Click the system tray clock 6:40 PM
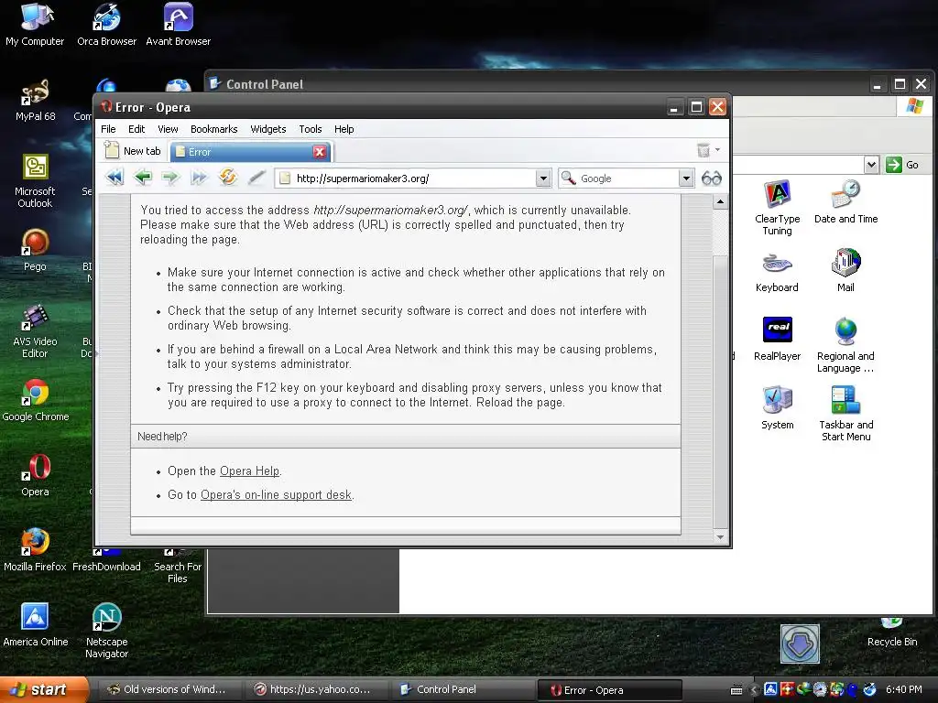 click(903, 689)
